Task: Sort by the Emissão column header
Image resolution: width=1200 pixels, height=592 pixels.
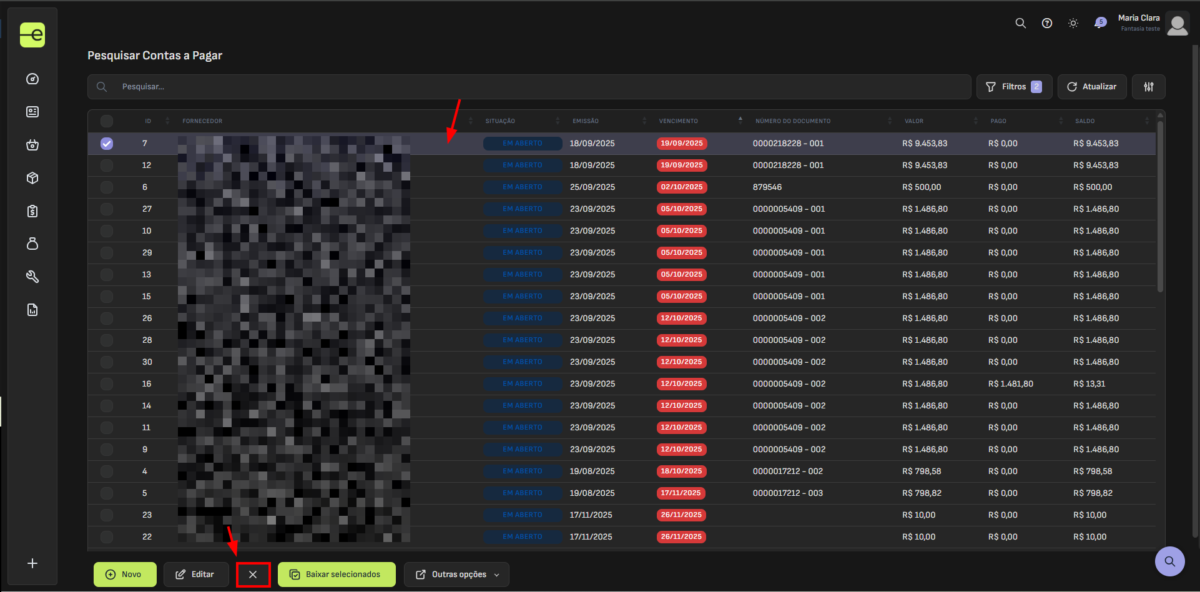Action: (586, 121)
